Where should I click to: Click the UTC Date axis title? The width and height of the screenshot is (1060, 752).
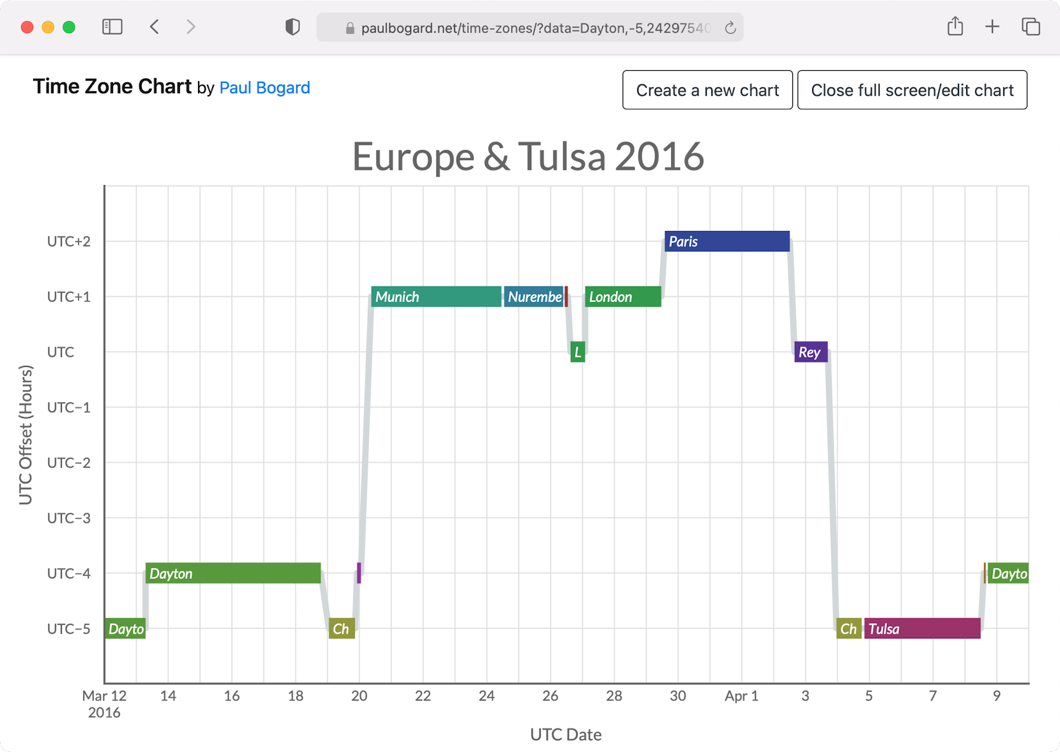tap(566, 735)
